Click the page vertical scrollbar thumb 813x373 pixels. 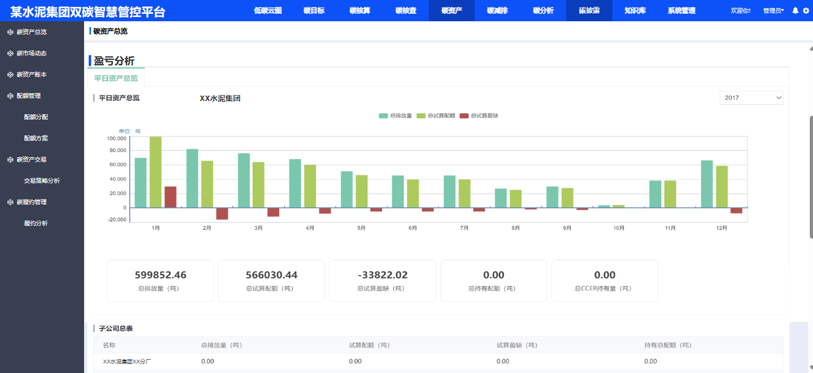(811, 177)
